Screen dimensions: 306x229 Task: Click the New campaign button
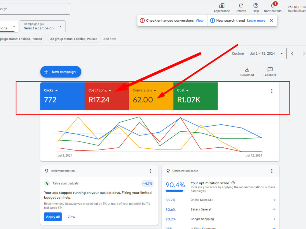click(x=61, y=72)
